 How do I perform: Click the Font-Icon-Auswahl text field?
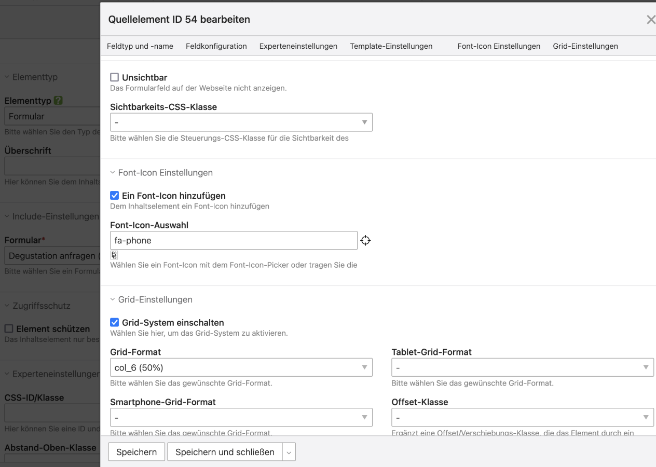coord(234,241)
